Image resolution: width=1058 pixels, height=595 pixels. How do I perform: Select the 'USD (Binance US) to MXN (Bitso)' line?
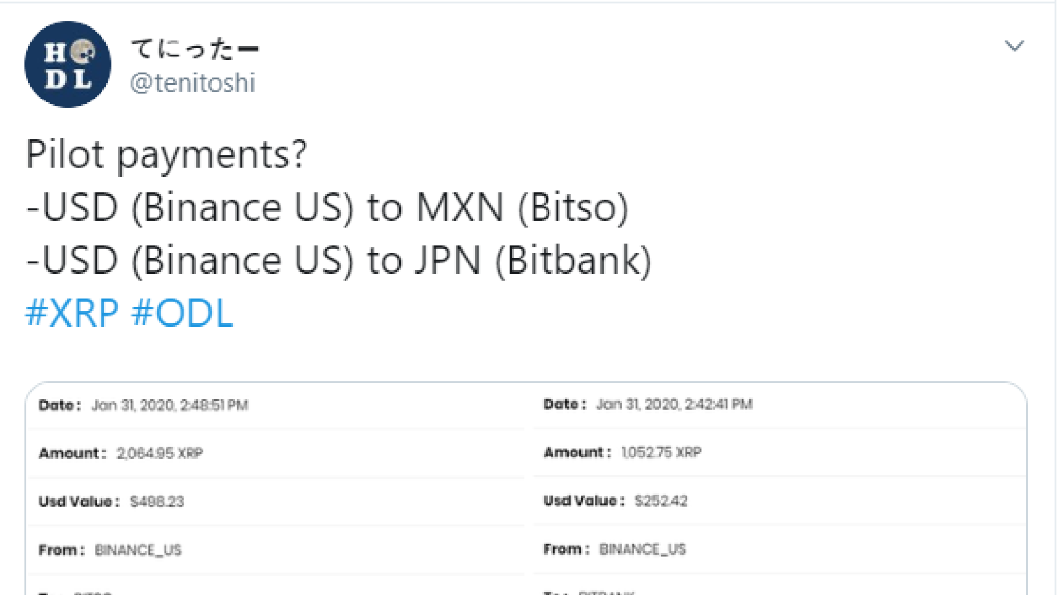327,208
